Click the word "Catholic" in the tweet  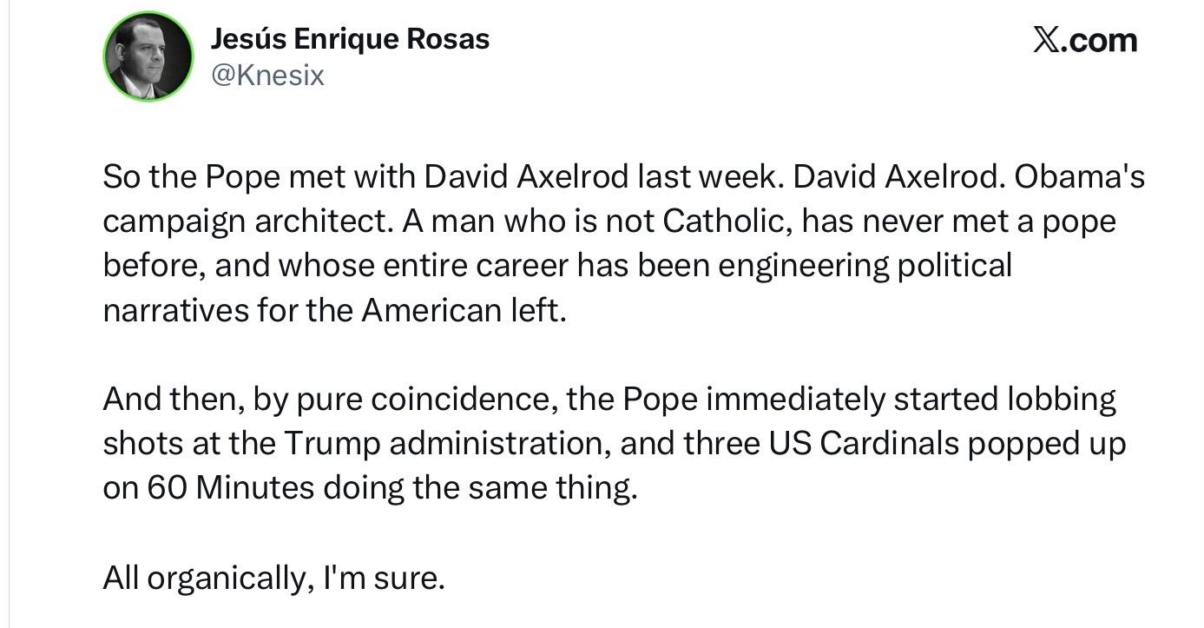click(724, 221)
